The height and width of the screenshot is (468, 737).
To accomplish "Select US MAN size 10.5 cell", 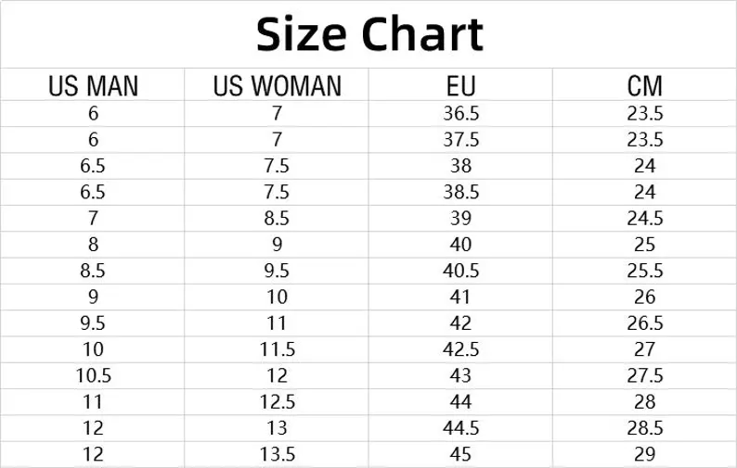I will click(x=93, y=375).
